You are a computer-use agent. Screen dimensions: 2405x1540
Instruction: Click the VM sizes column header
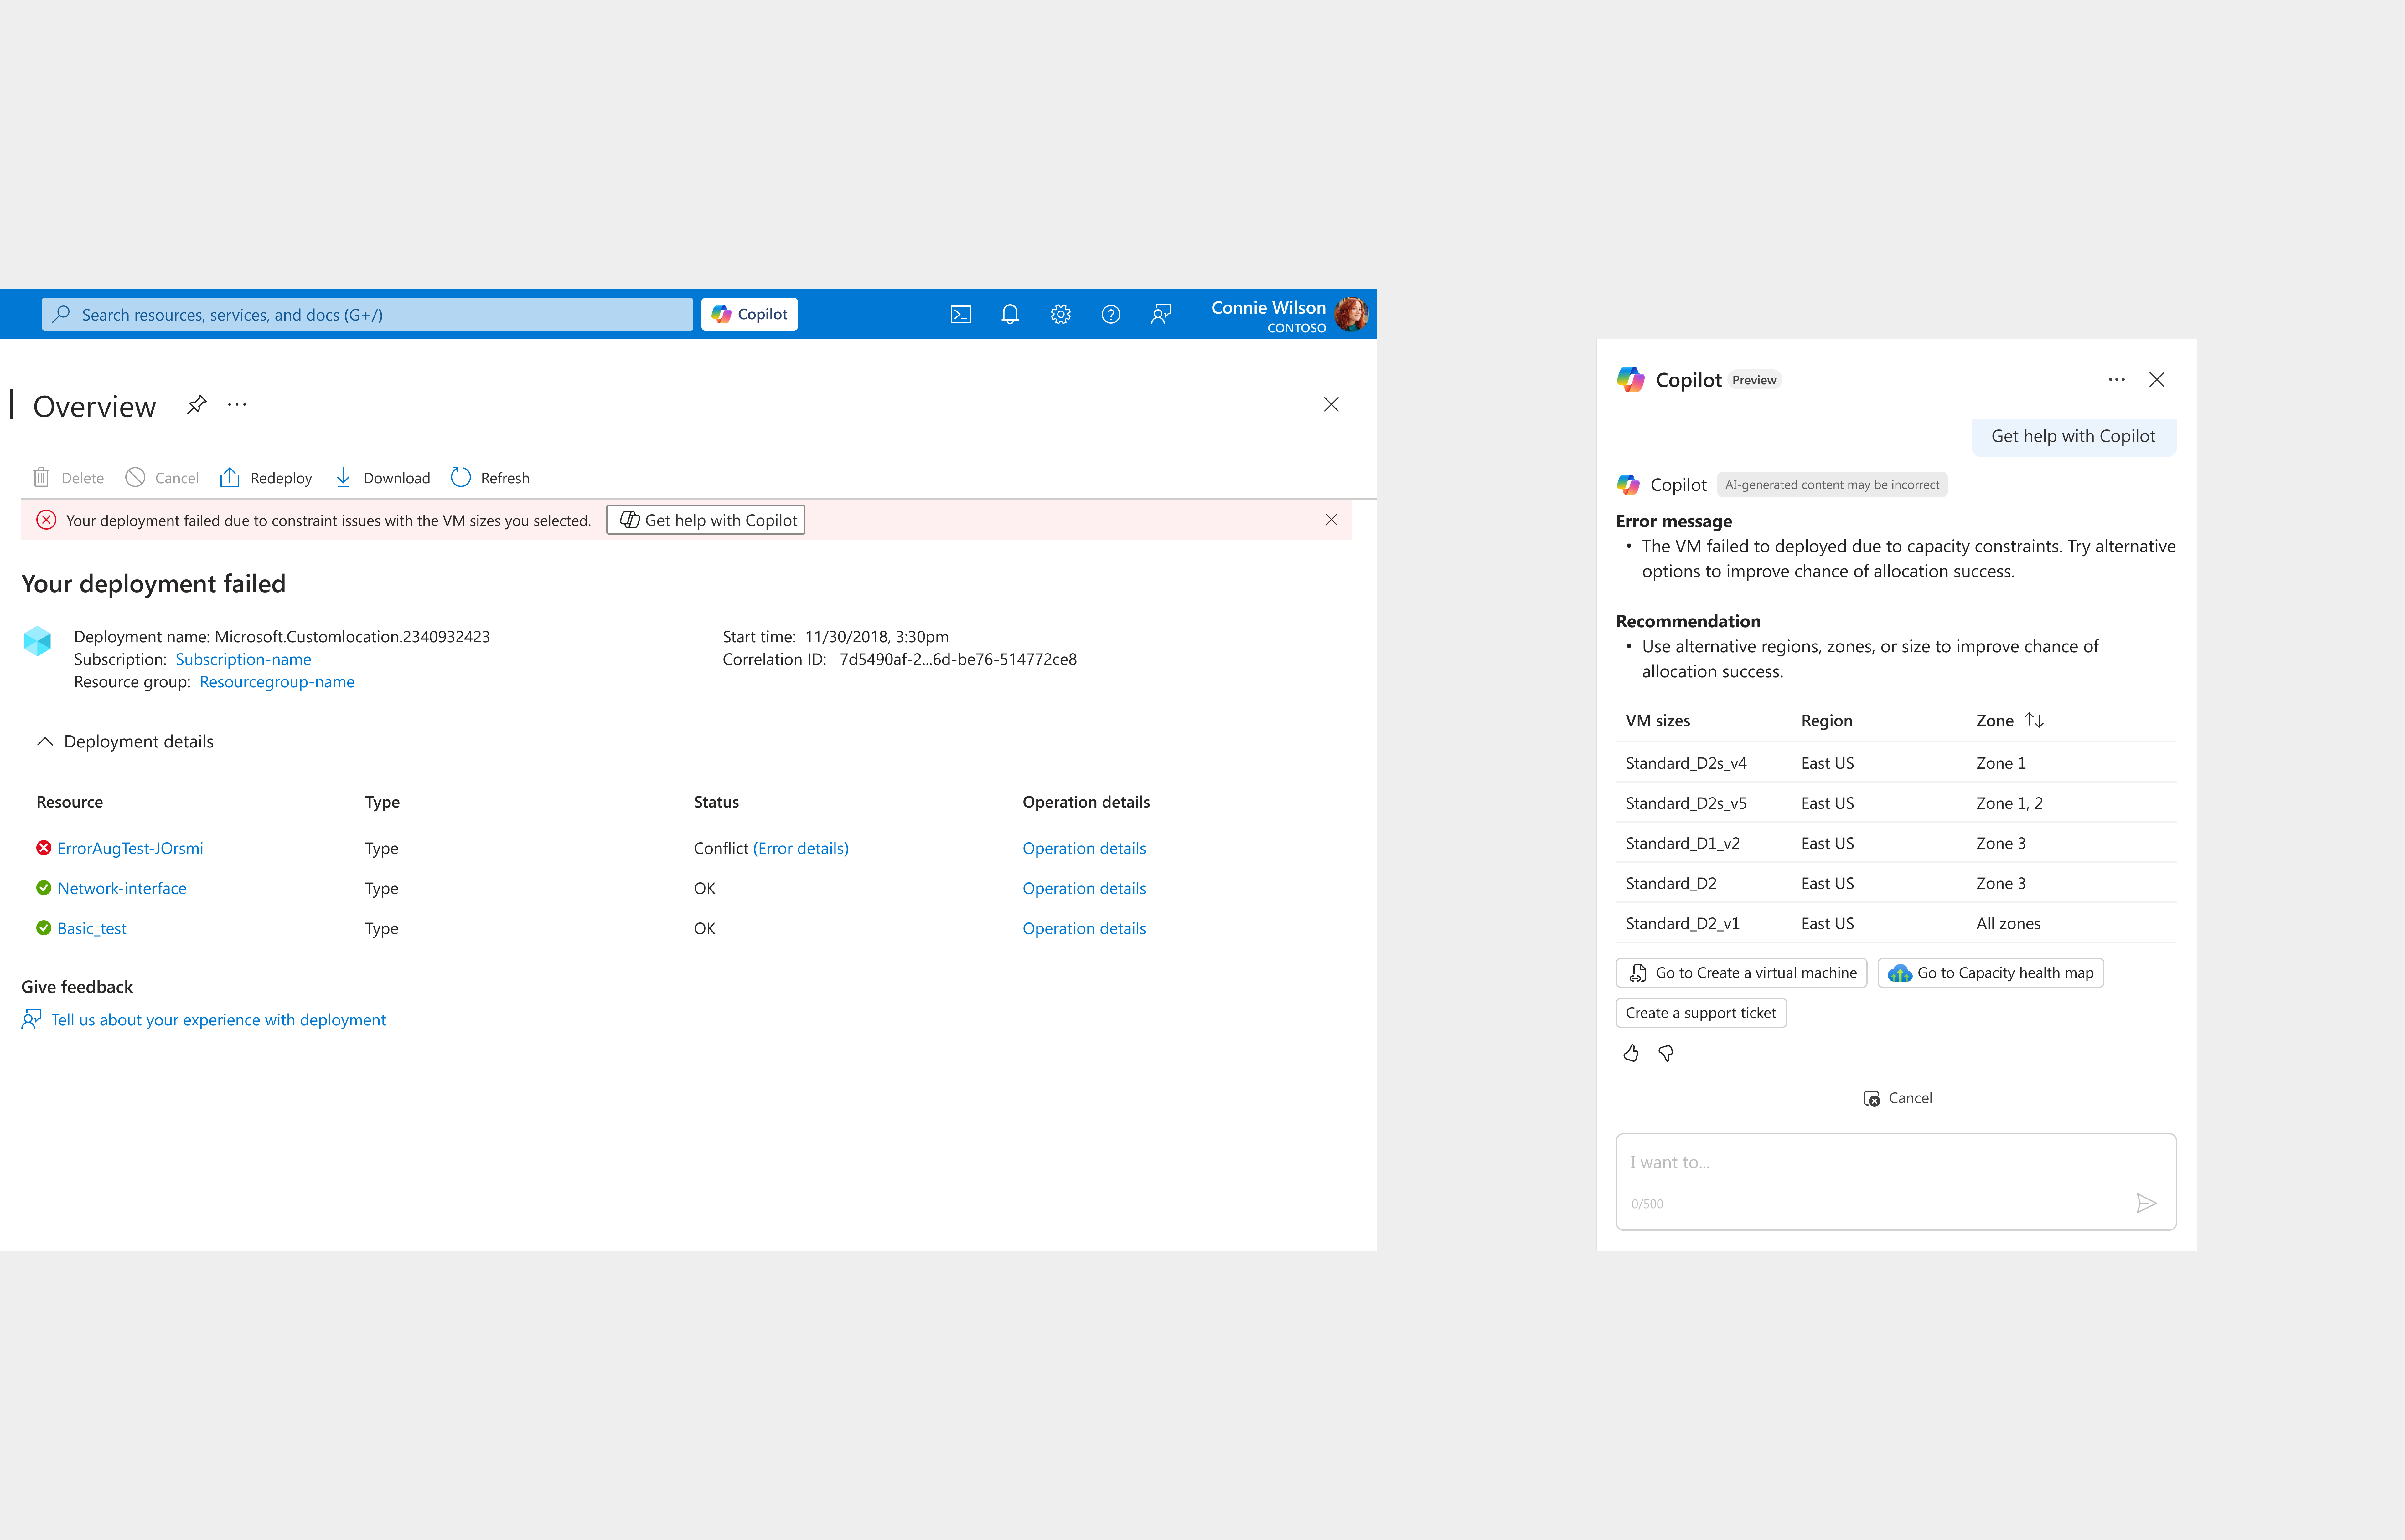pos(1658,721)
